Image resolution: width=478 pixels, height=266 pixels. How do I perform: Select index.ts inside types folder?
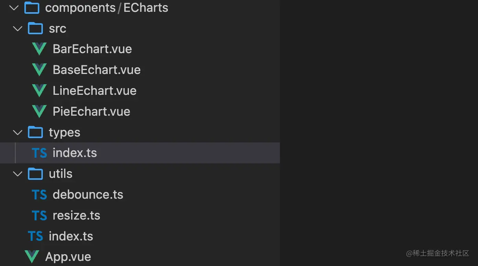(140, 153)
